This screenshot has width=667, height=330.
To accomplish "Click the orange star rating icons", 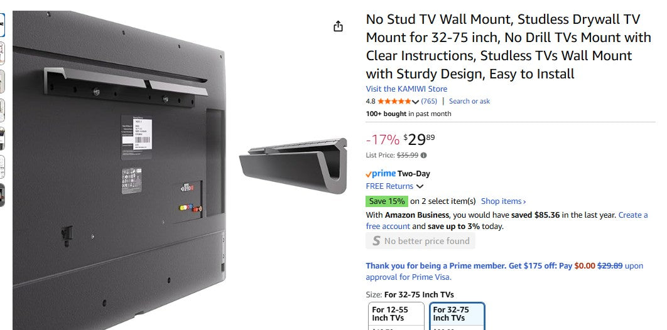I will (394, 102).
